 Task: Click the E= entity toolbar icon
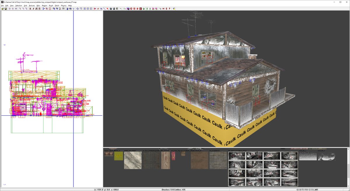click(125, 9)
